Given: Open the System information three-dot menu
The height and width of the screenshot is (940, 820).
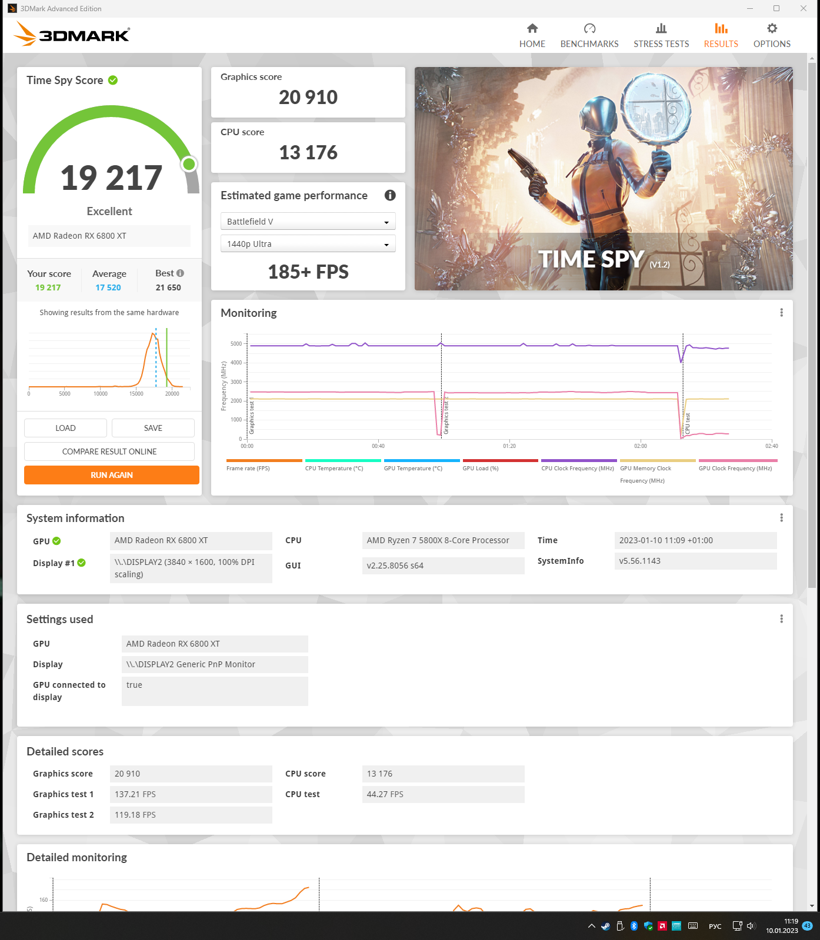Looking at the screenshot, I should click(x=781, y=518).
